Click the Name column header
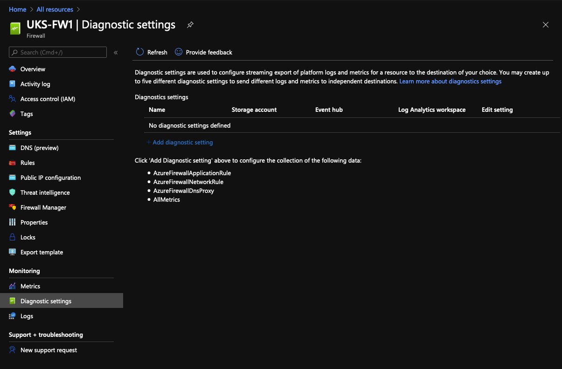 point(157,109)
